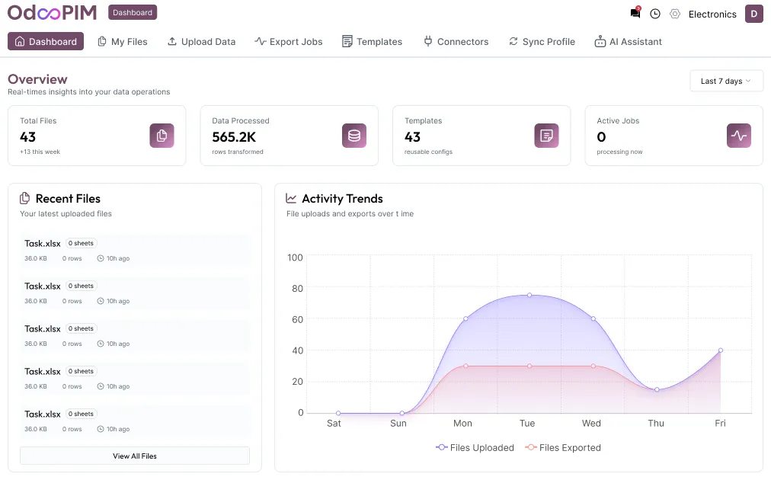Open the first Task.xlsx recent file
Viewport: 771px width, 480px height.
click(x=43, y=244)
